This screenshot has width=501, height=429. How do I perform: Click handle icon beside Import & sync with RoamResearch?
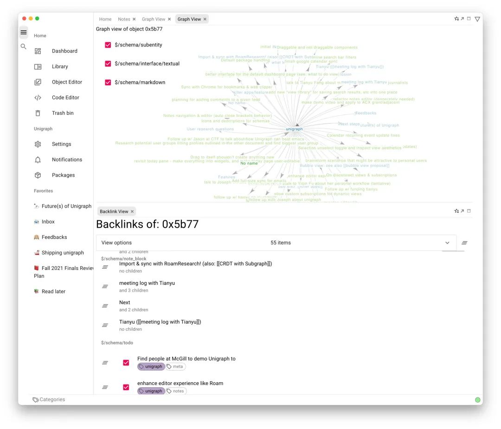(105, 267)
